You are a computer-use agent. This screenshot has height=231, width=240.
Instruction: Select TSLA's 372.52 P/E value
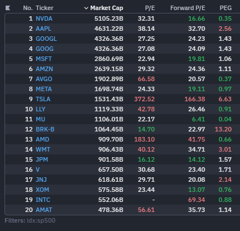coord(144,99)
